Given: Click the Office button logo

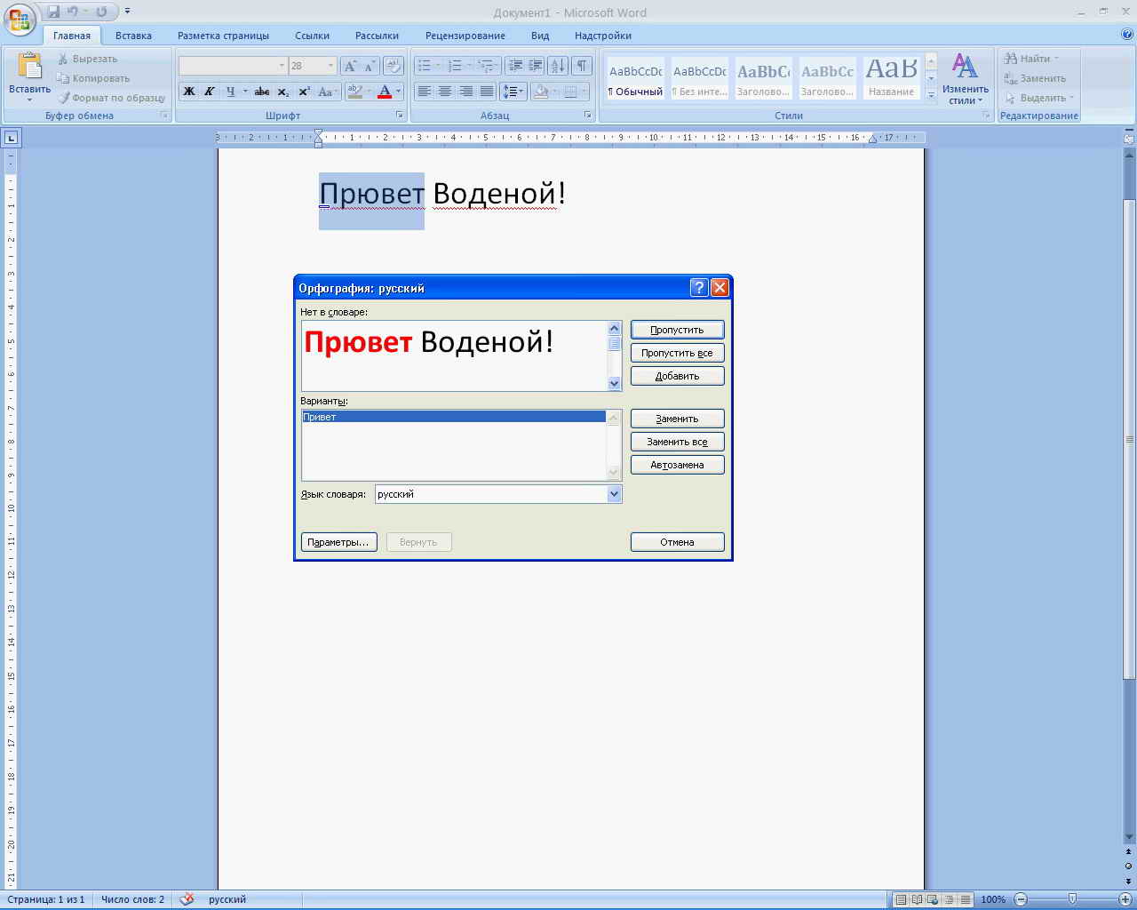Looking at the screenshot, I should coord(20,18).
